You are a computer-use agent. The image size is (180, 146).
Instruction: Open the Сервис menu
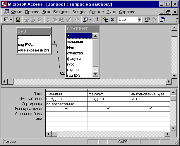tap(96, 12)
